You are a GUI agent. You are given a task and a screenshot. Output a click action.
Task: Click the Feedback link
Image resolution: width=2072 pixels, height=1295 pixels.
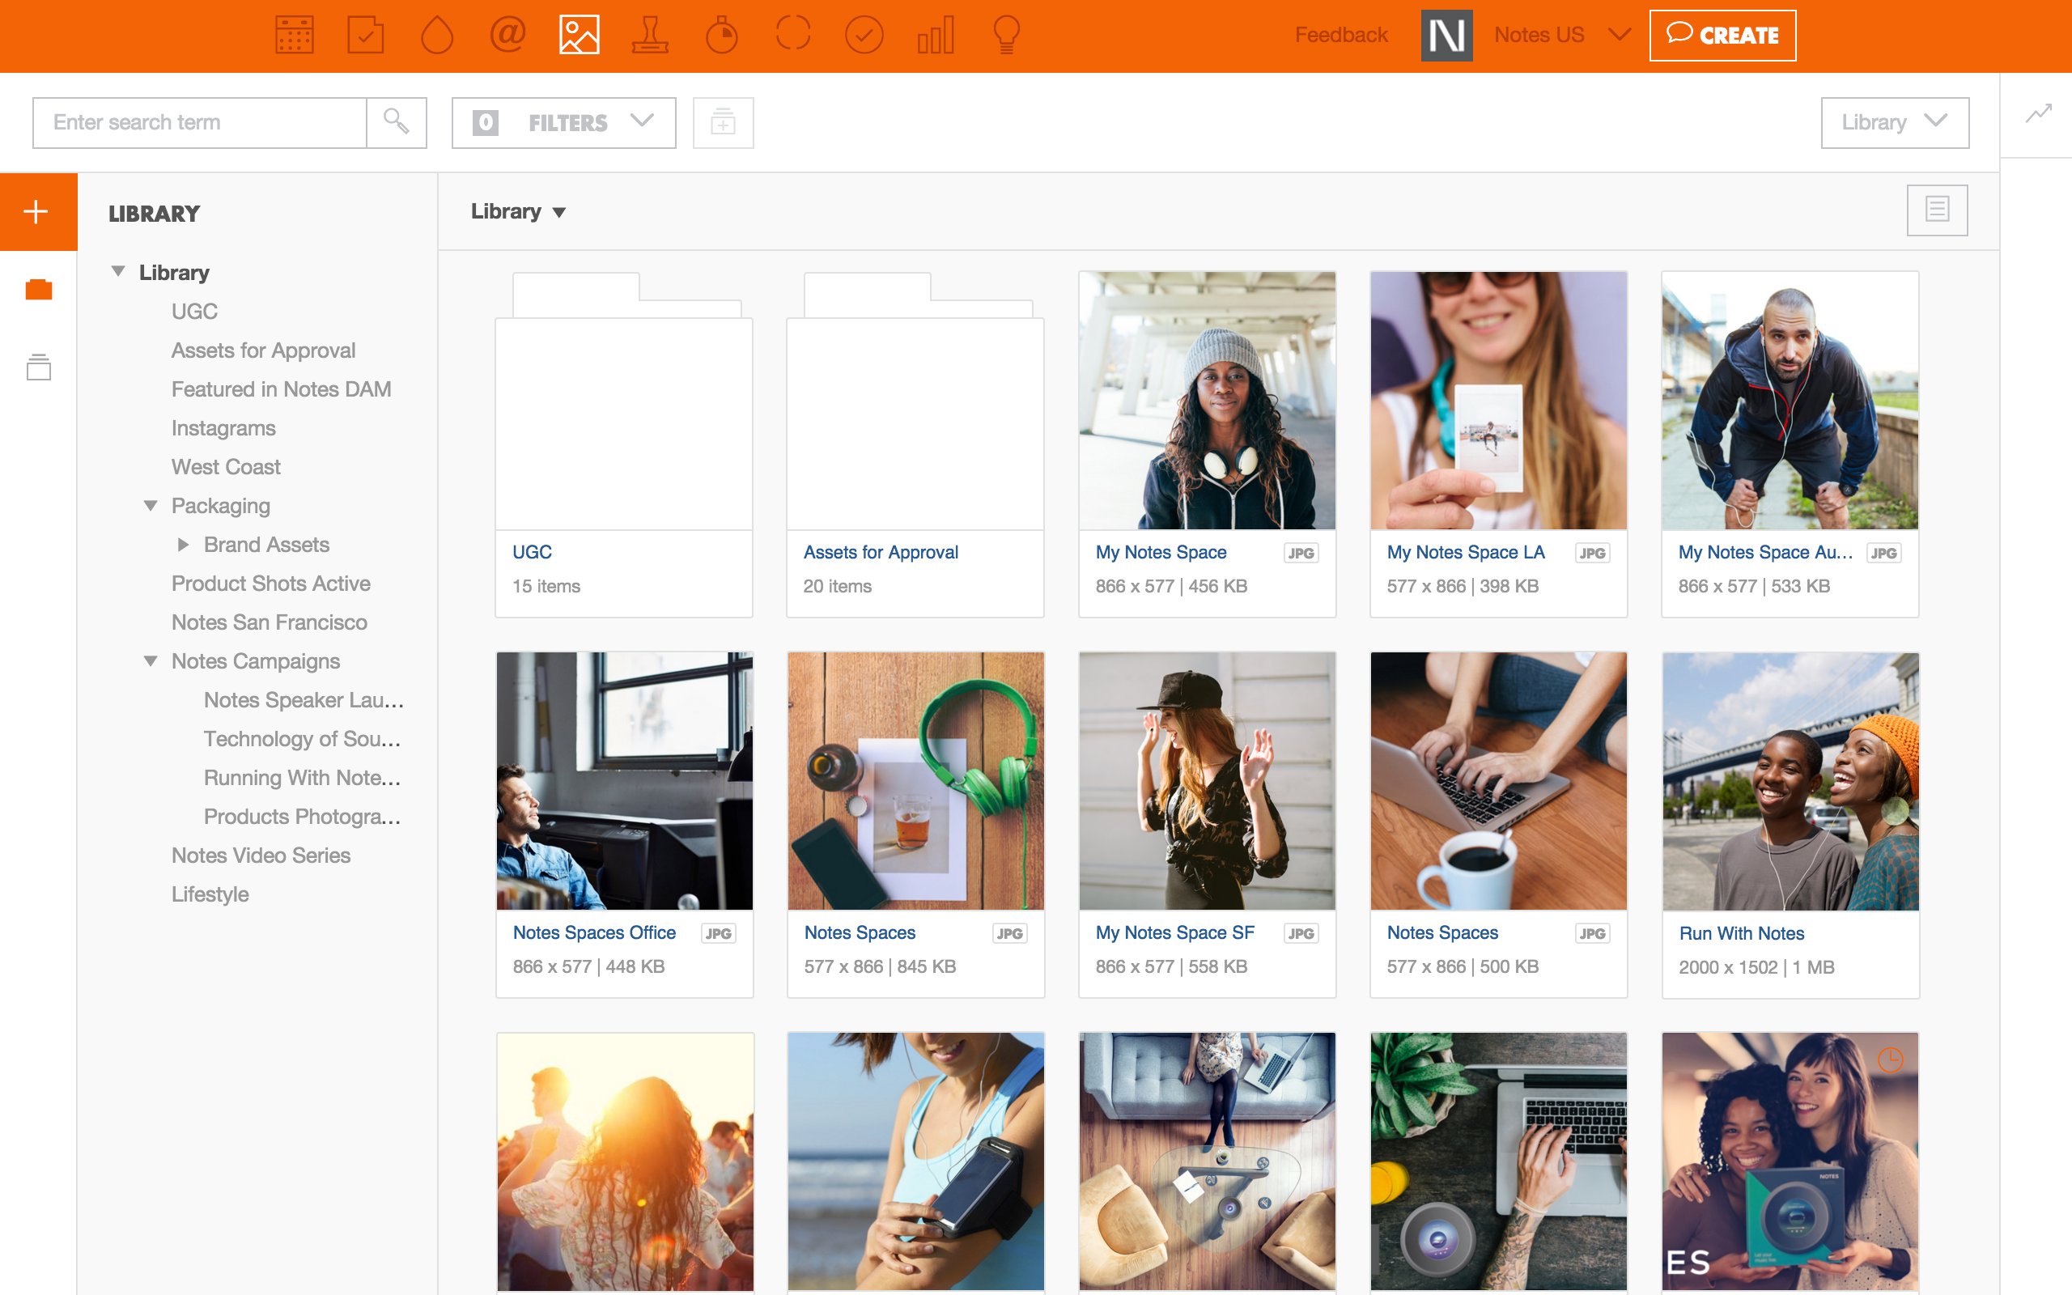1341,35
